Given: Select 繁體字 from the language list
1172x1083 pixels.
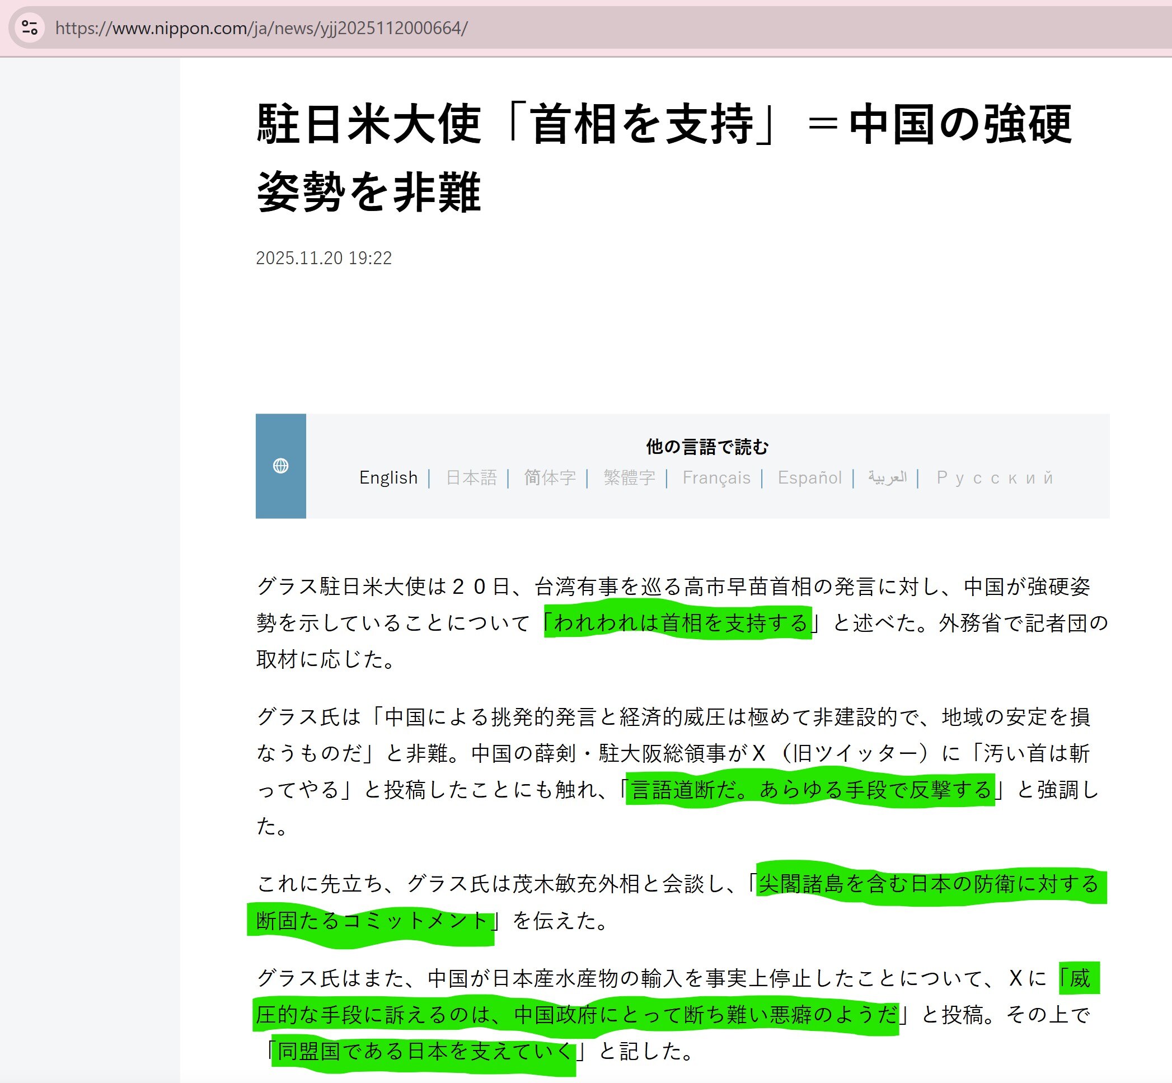Looking at the screenshot, I should [x=628, y=477].
